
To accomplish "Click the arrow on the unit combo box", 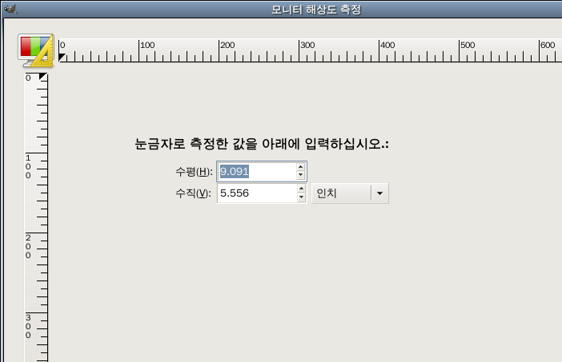I will point(379,193).
